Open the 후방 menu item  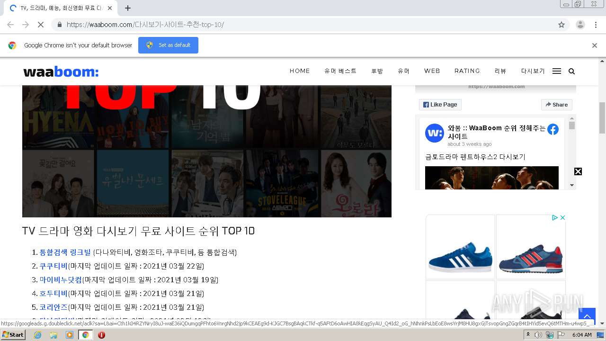(x=377, y=71)
